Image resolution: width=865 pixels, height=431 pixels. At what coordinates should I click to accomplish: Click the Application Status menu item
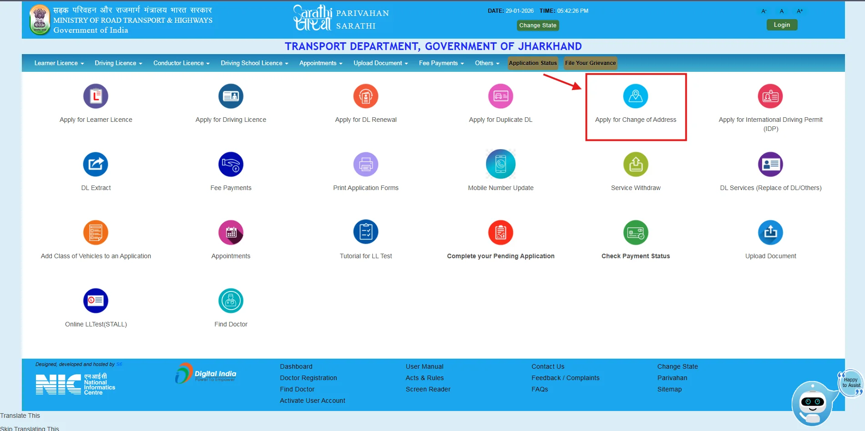(532, 63)
